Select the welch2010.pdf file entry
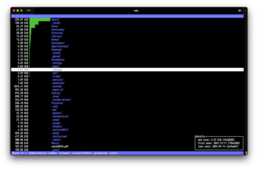Viewport: 258px width, 169px height. click(60, 146)
